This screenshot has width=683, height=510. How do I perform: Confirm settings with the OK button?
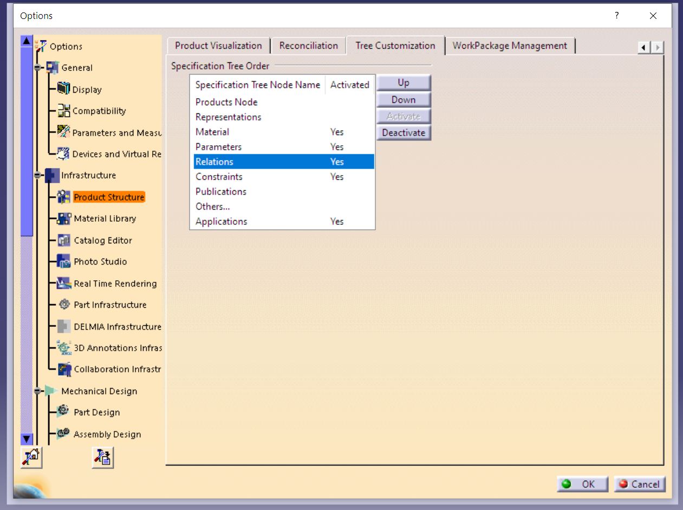click(582, 484)
